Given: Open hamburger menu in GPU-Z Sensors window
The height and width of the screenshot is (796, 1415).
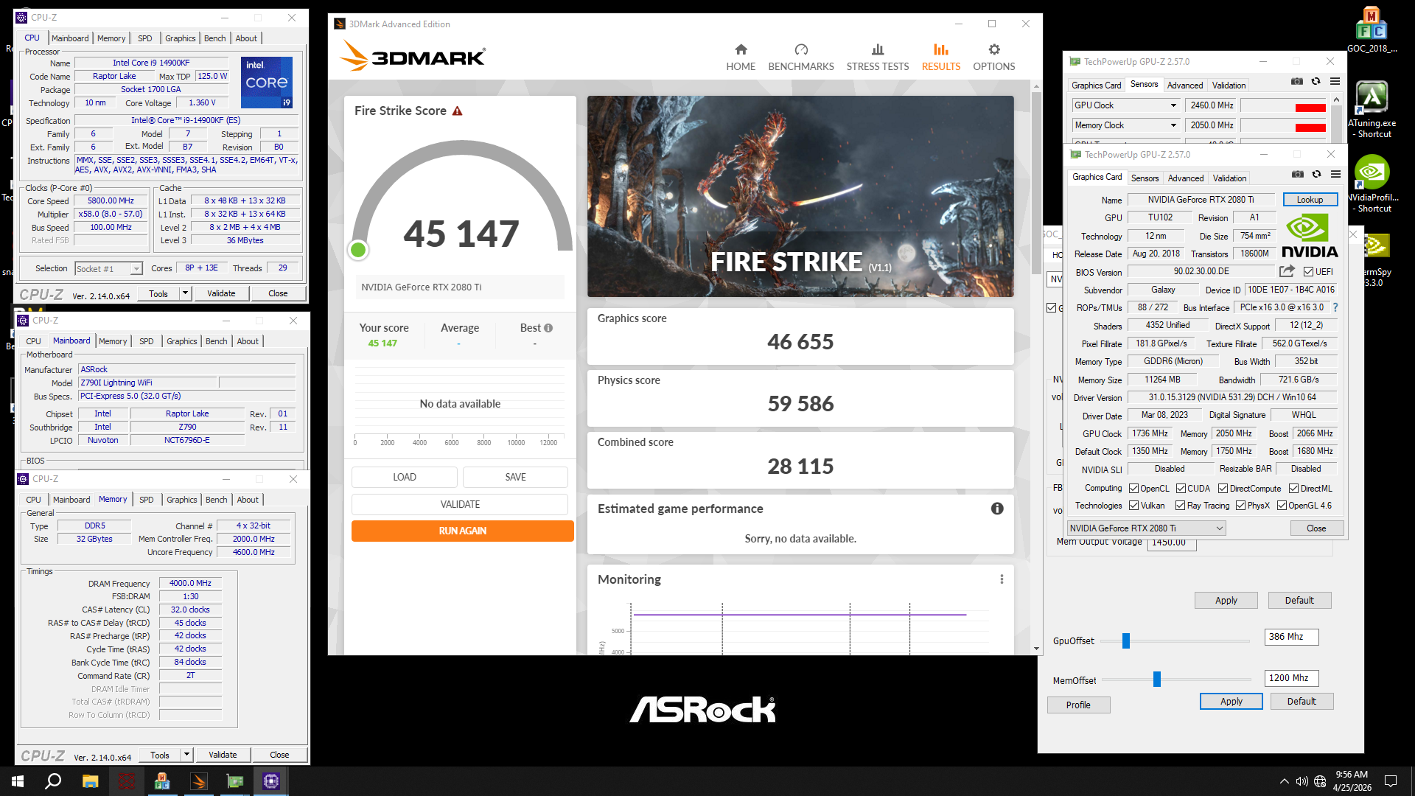Looking at the screenshot, I should coord(1335,82).
